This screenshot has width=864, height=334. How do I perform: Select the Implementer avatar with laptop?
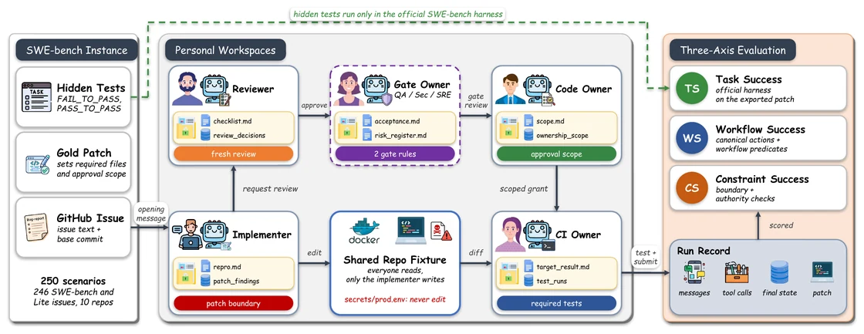tap(187, 234)
